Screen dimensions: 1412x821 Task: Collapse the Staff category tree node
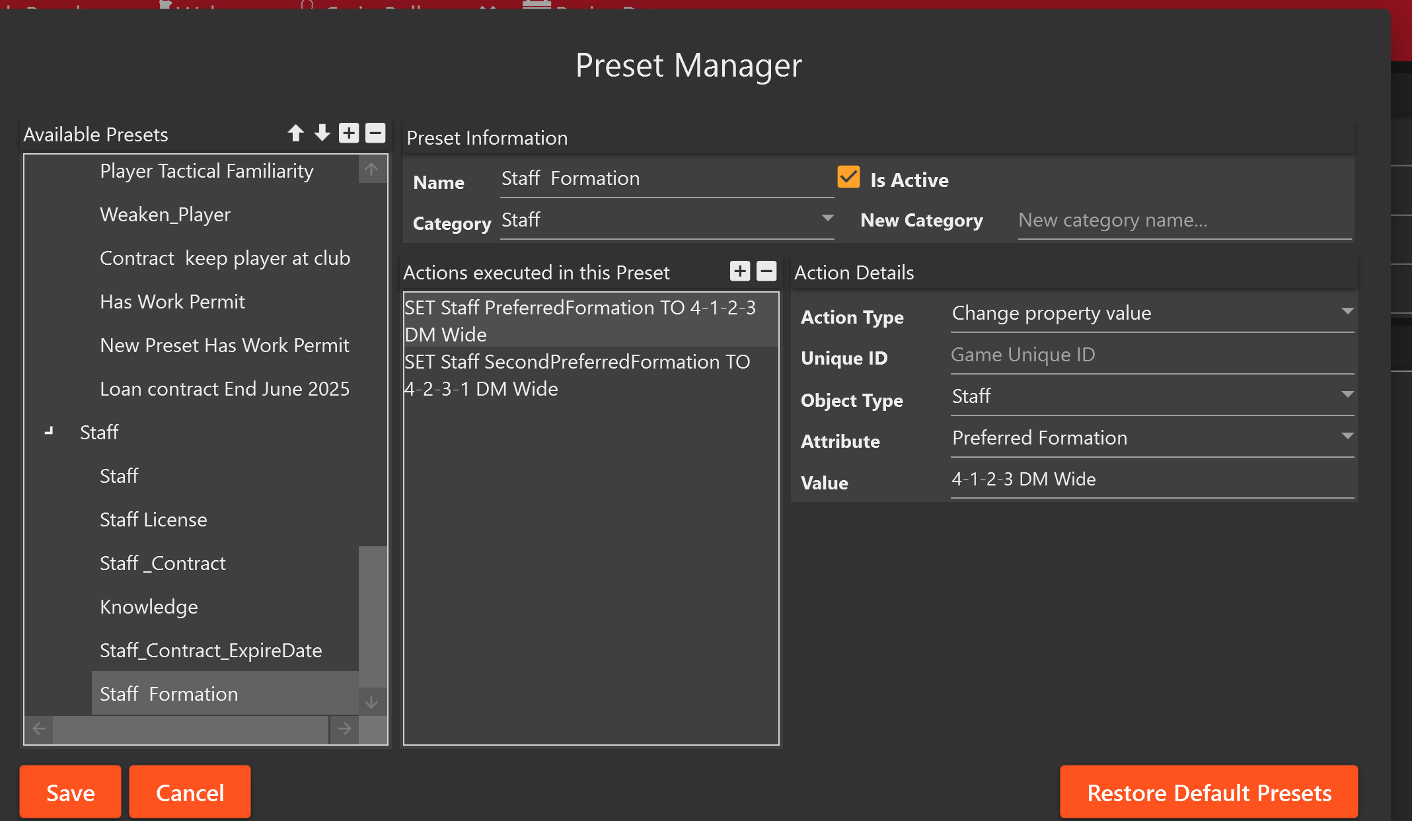(x=49, y=431)
